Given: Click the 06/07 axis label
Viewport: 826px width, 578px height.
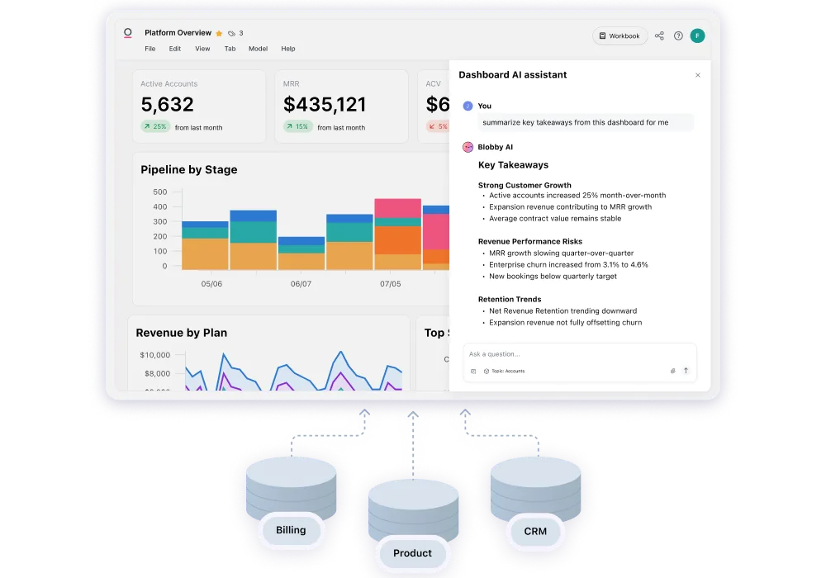Looking at the screenshot, I should 301,284.
